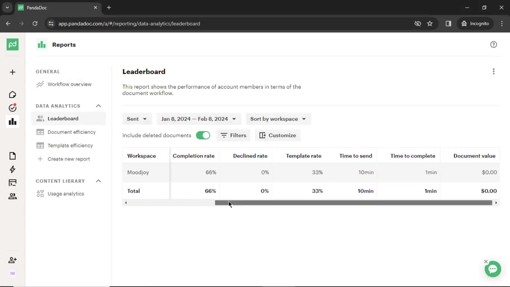
Task: Open the Jan 8, 2024 — Feb 8, 2024 date range dropdown
Action: point(199,119)
